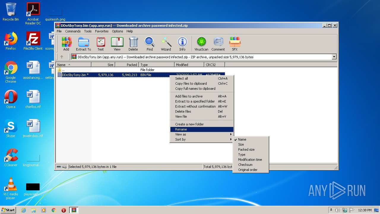Click the Start button
Screen dimensions: 380x214
point(8,210)
